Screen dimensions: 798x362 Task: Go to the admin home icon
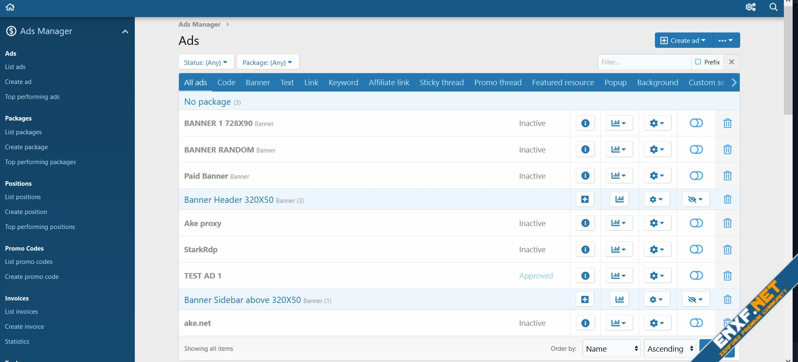point(10,7)
